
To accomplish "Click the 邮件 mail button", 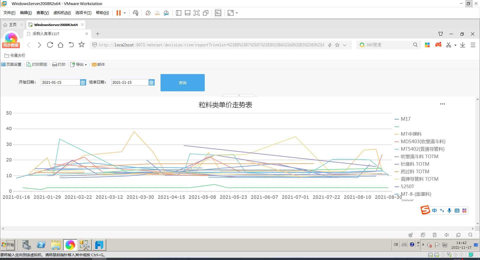I will 98,65.
